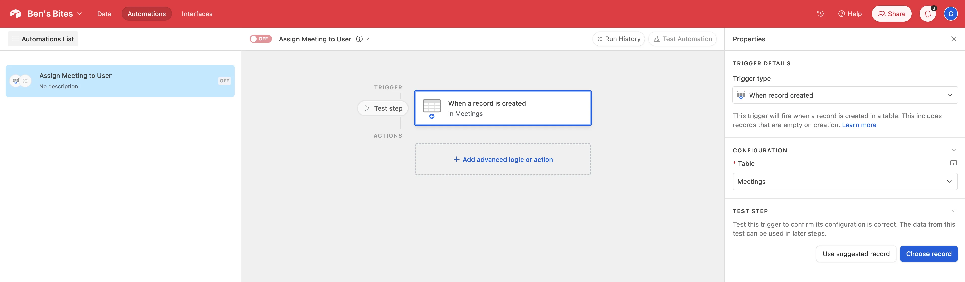Open notifications bell icon

[927, 14]
